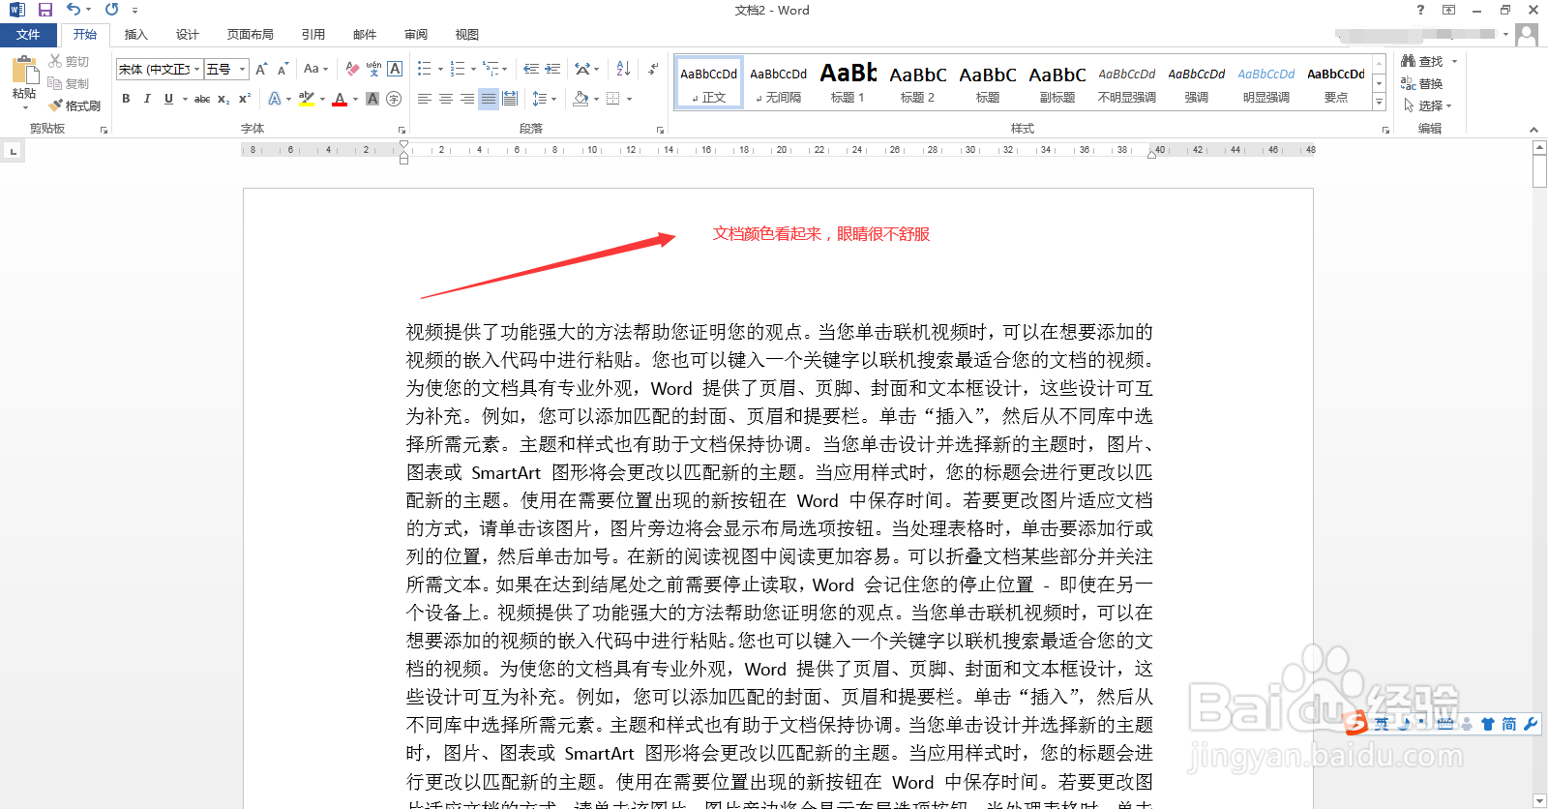Viewport: 1548px width, 809px height.
Task: Toggle bold formatting
Action: tap(126, 99)
